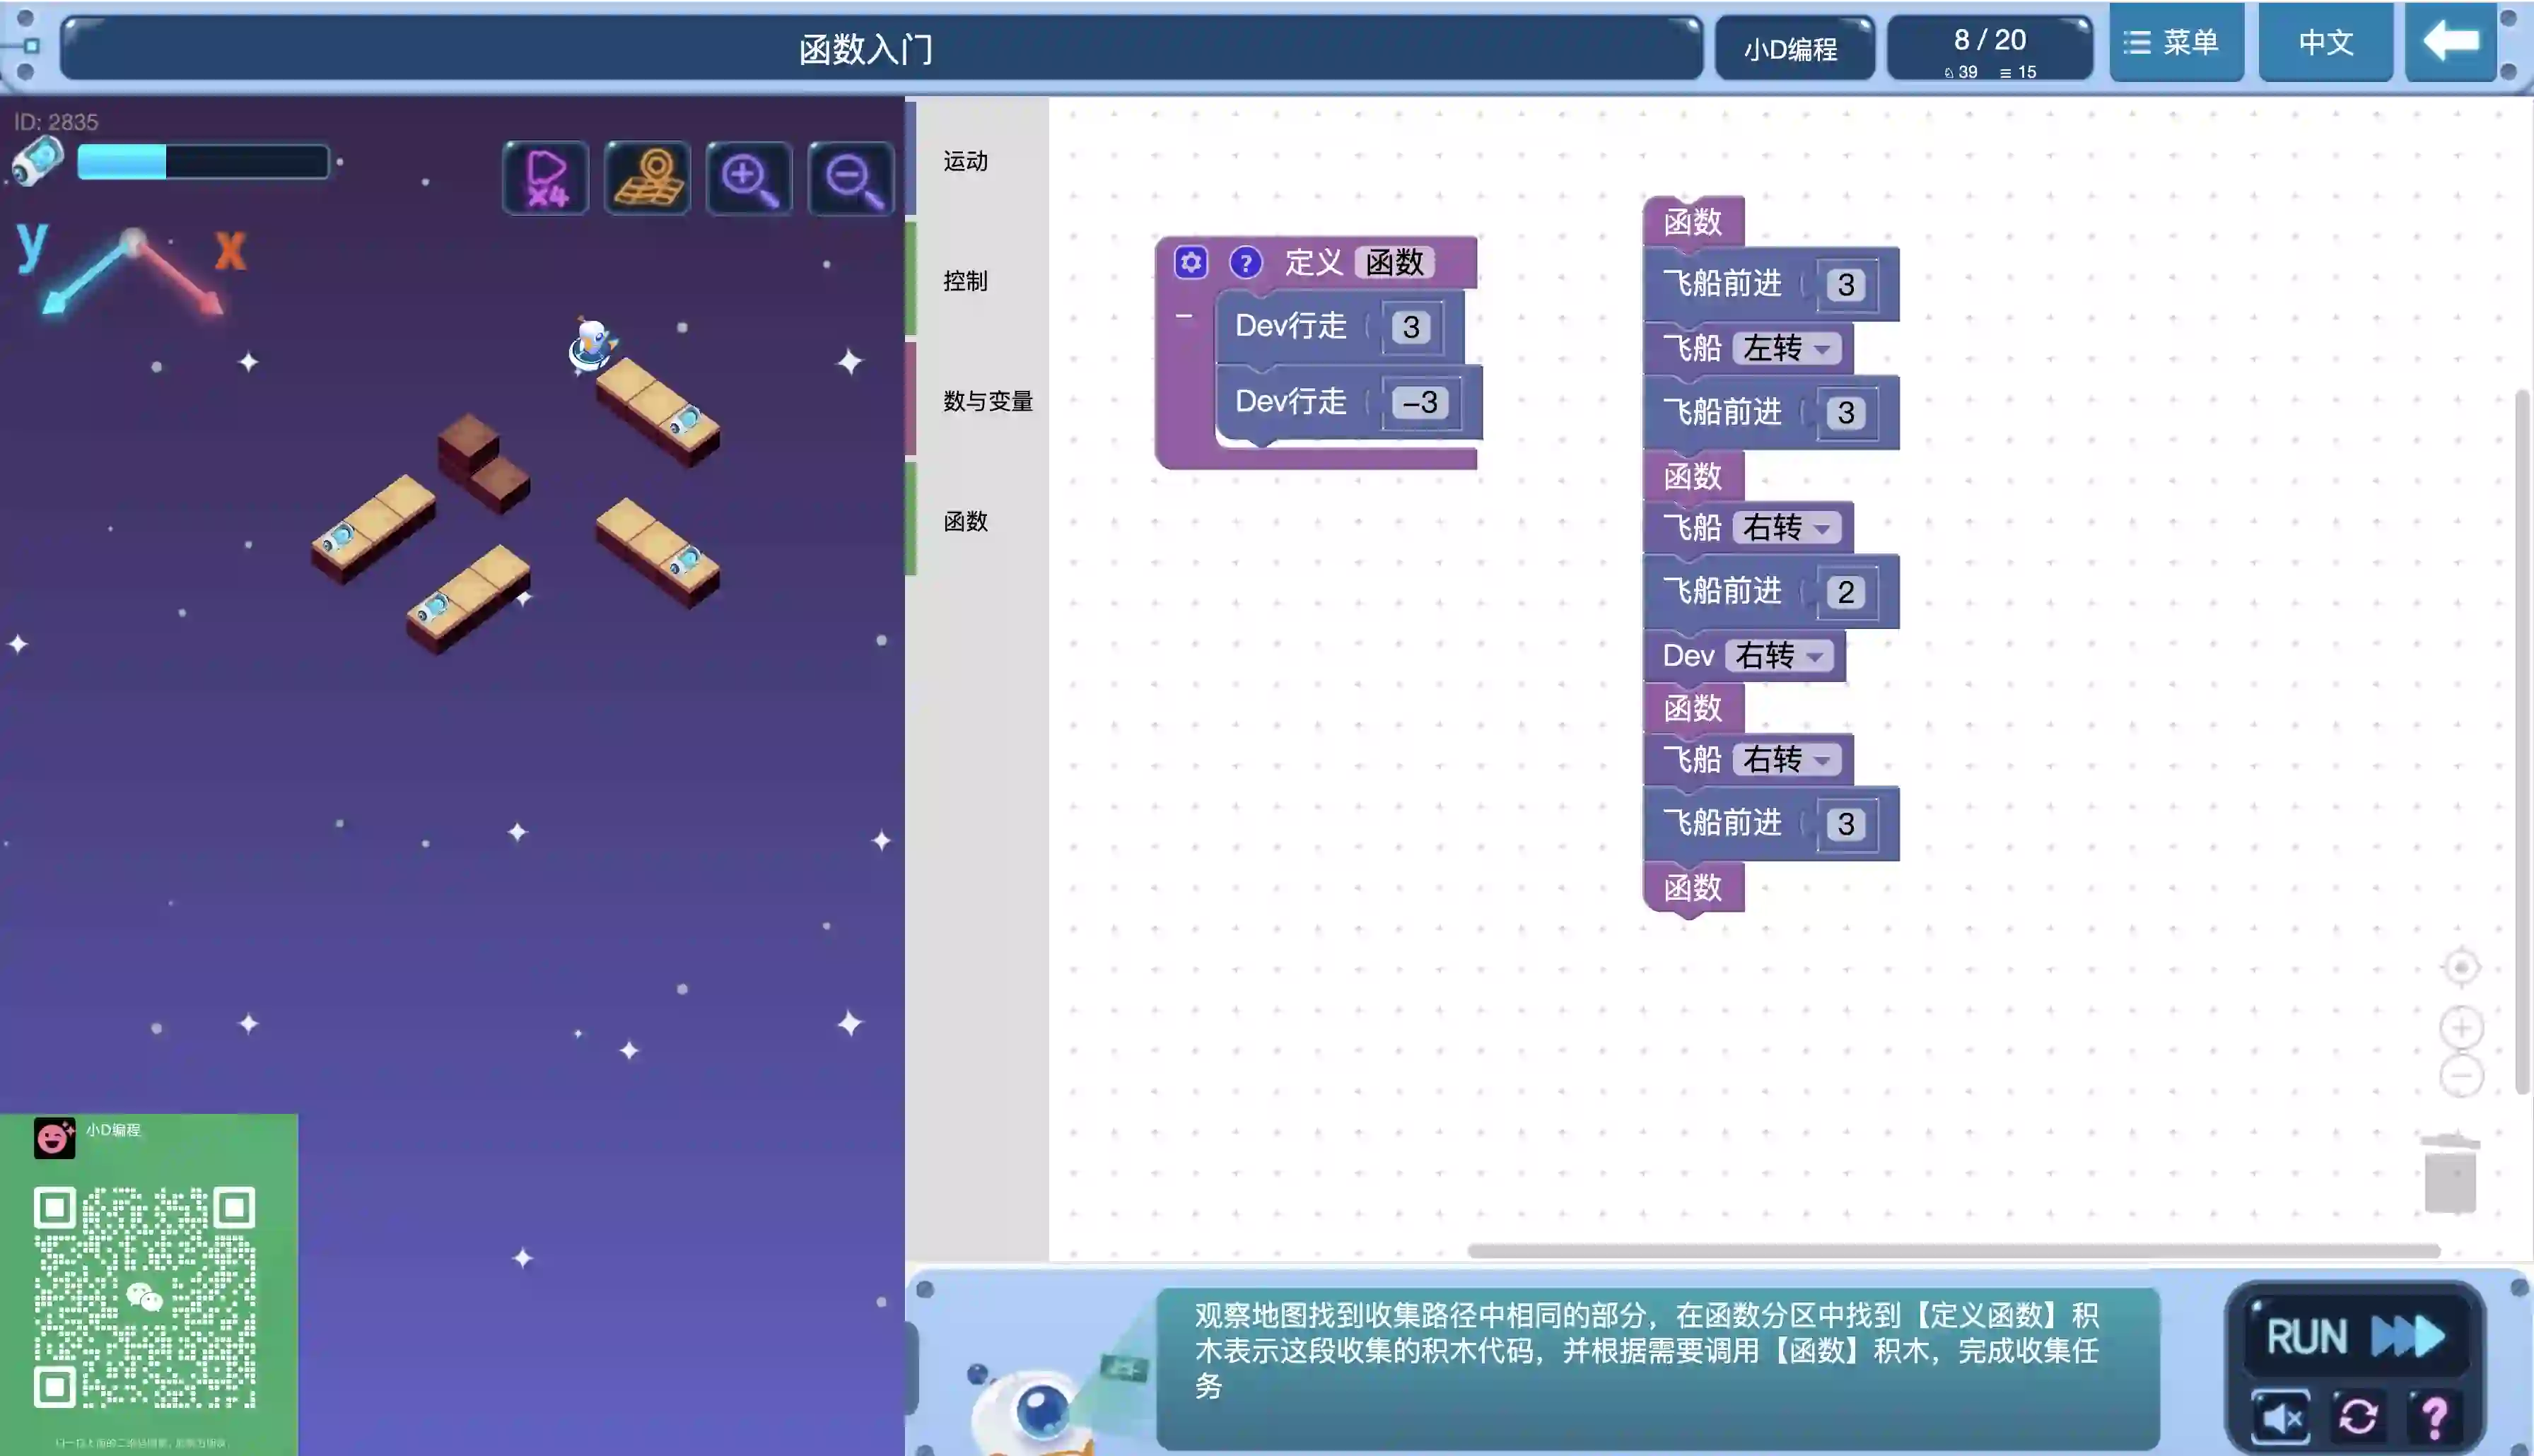This screenshot has height=1456, width=2534.
Task: Click the trash can in the workspace
Action: [2450, 1174]
